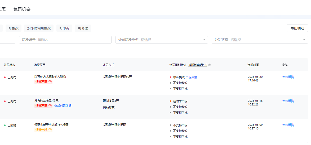Open the 处罚对象类型 dropdown
Image resolution: width=311 pixels, height=145 pixels.
161,40
